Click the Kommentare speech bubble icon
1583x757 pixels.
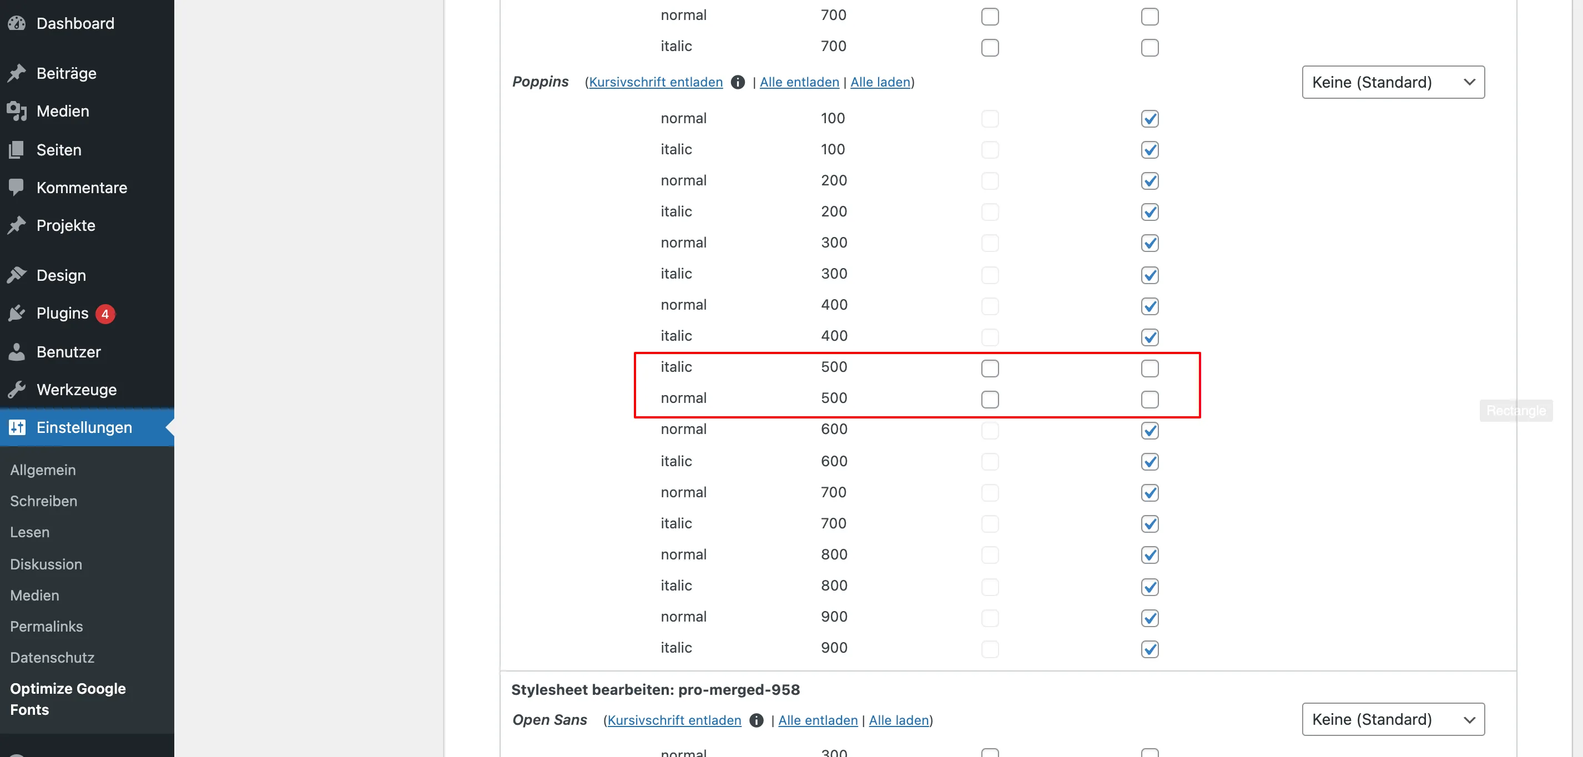point(17,187)
